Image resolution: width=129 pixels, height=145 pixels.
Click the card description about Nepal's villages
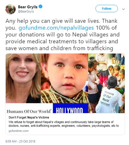tap(64, 124)
